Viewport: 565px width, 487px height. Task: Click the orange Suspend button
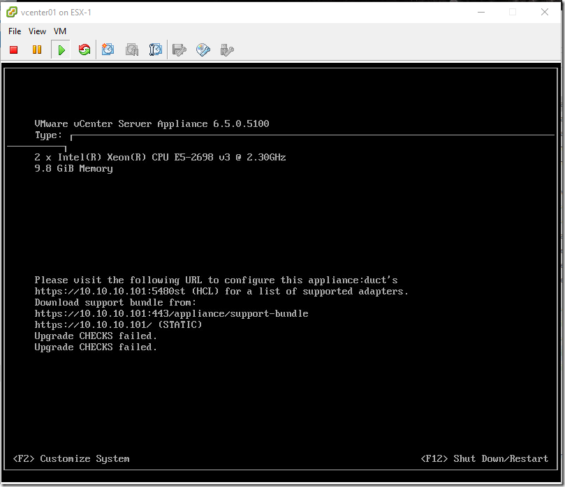point(37,50)
